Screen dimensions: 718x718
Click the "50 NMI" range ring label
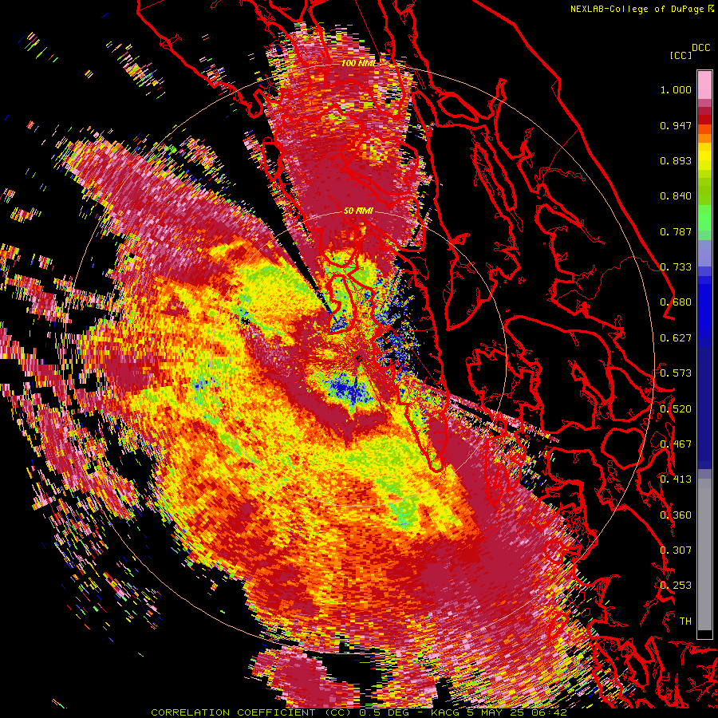click(x=358, y=211)
